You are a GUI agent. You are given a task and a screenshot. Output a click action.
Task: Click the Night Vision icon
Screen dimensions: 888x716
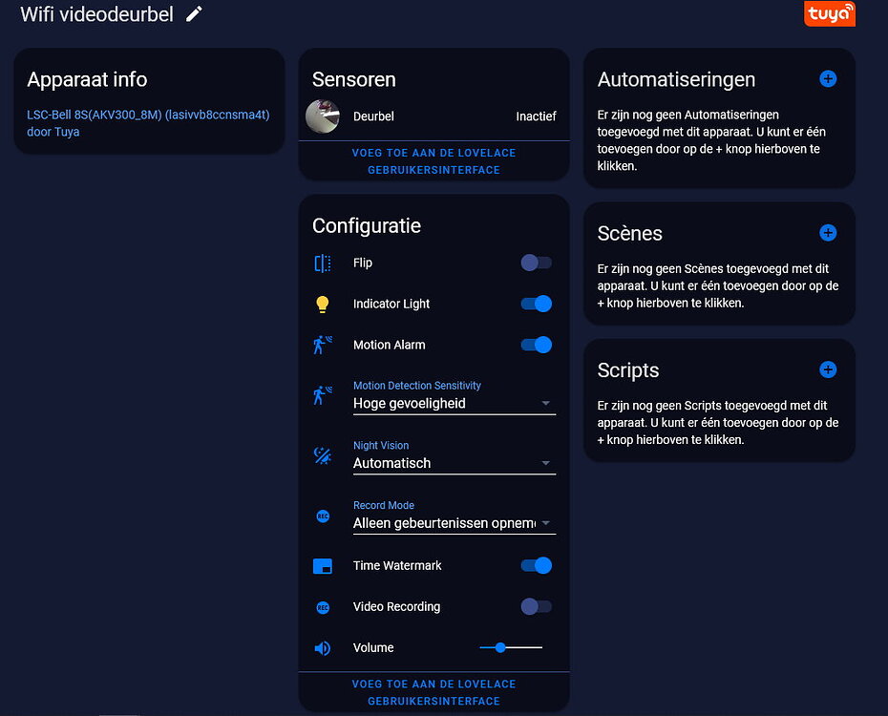coord(322,454)
